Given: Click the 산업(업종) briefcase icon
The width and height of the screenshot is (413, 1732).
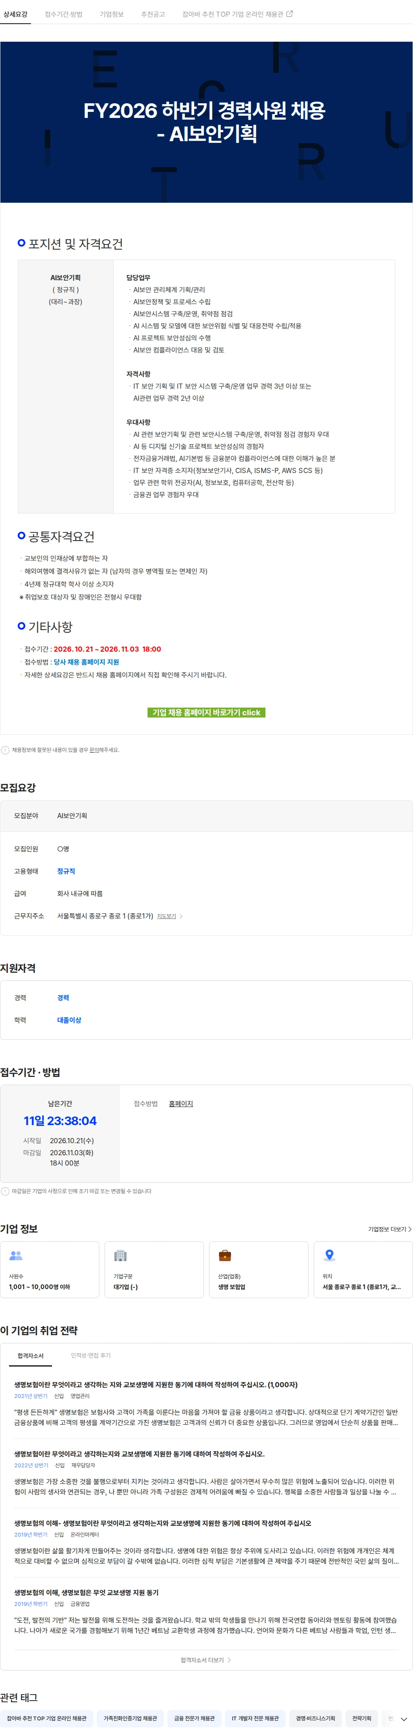Looking at the screenshot, I should (225, 1255).
